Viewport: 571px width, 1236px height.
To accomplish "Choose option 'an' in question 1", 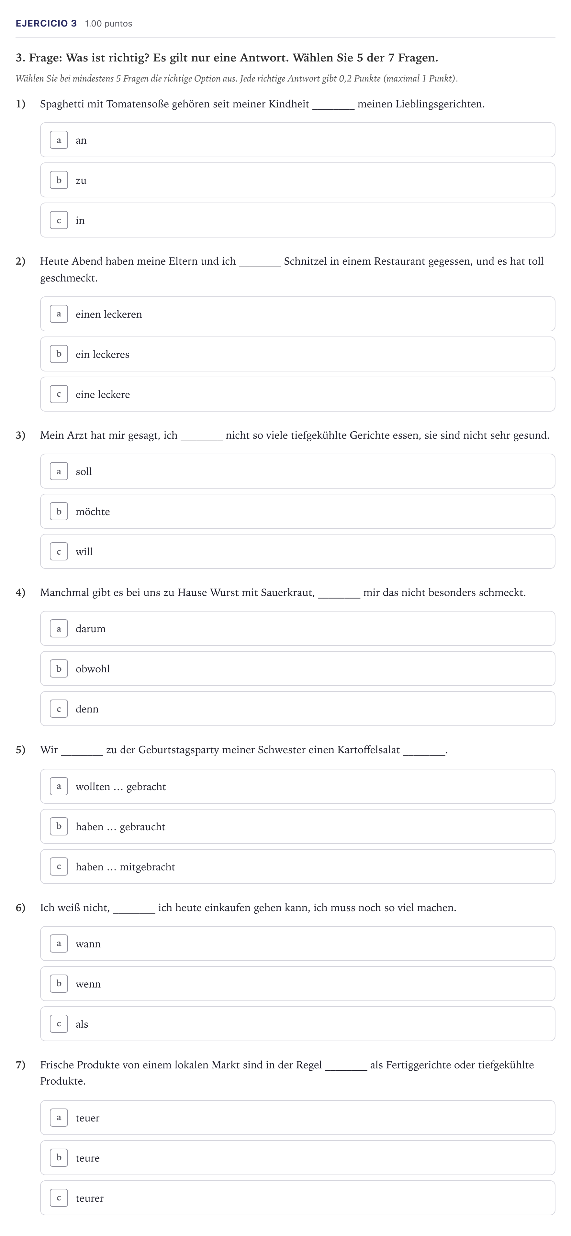I will (297, 140).
